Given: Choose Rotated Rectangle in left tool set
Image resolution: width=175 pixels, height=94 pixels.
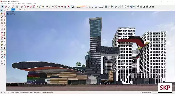Looking at the screenshot, I should point(4,20).
